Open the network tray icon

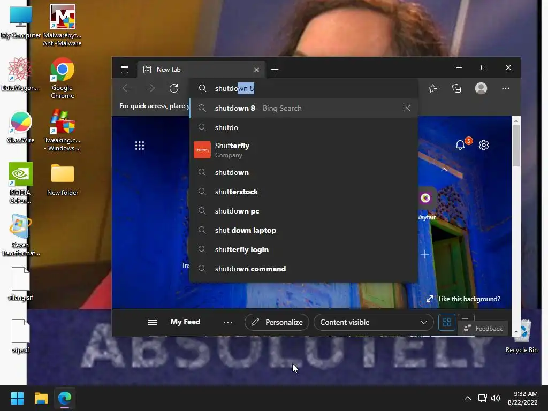(x=483, y=398)
